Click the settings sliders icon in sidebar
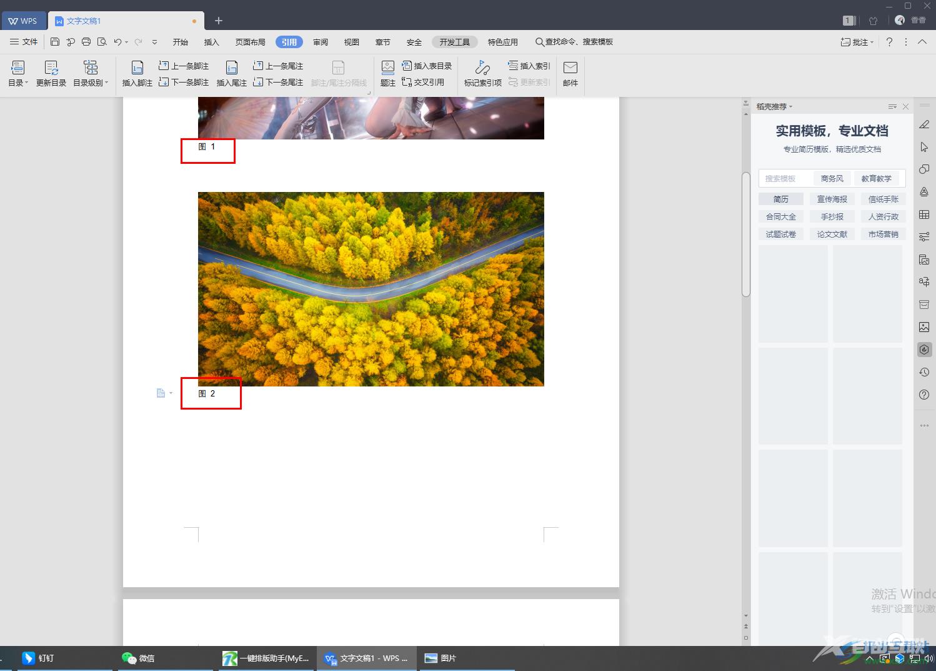936x671 pixels. [925, 237]
